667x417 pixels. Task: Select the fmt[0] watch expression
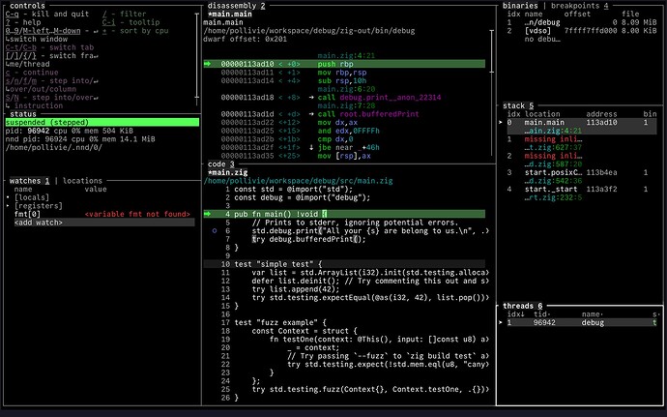[27, 214]
